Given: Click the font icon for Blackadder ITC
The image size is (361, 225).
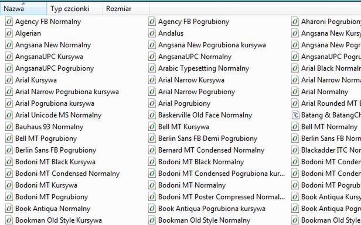Looking at the screenshot, I should click(x=295, y=150).
